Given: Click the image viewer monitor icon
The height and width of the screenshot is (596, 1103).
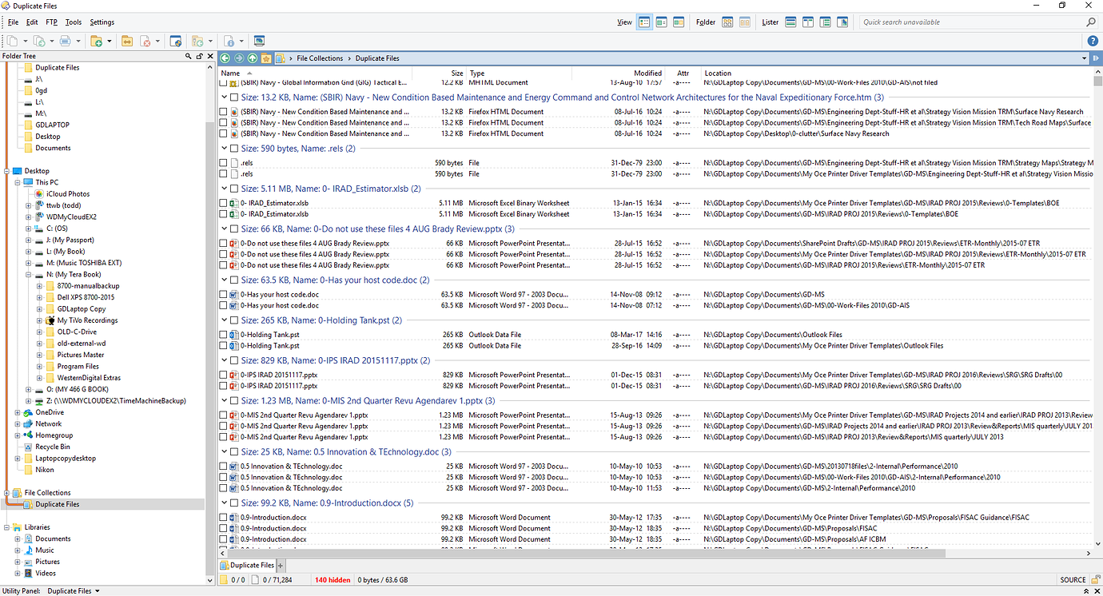Looking at the screenshot, I should point(259,41).
